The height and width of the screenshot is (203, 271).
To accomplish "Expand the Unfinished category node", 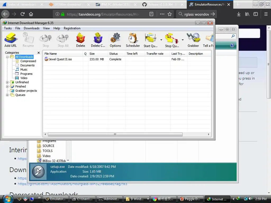I will pos(7,82).
